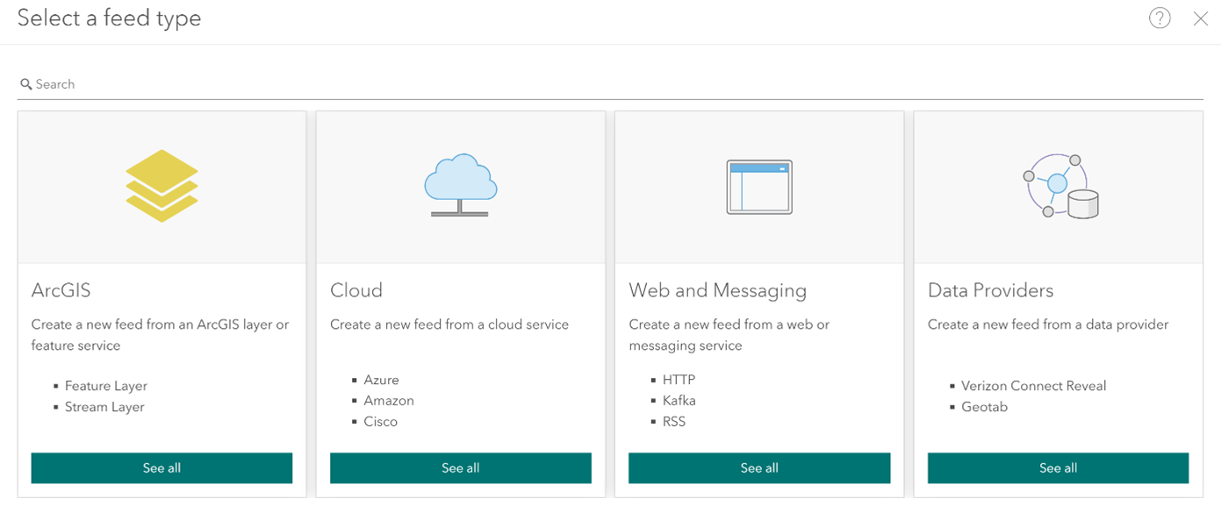Select the ArcGIS card title
The width and height of the screenshot is (1221, 506).
[x=61, y=290]
